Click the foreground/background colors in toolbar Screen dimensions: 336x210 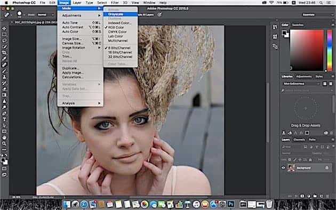pyautogui.click(x=4, y=161)
